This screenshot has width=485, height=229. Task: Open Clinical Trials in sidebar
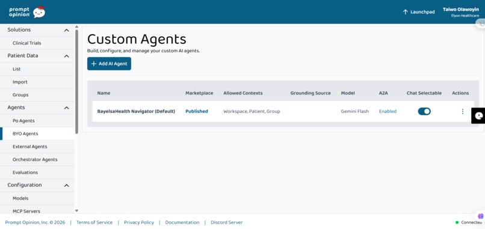[x=37, y=43]
